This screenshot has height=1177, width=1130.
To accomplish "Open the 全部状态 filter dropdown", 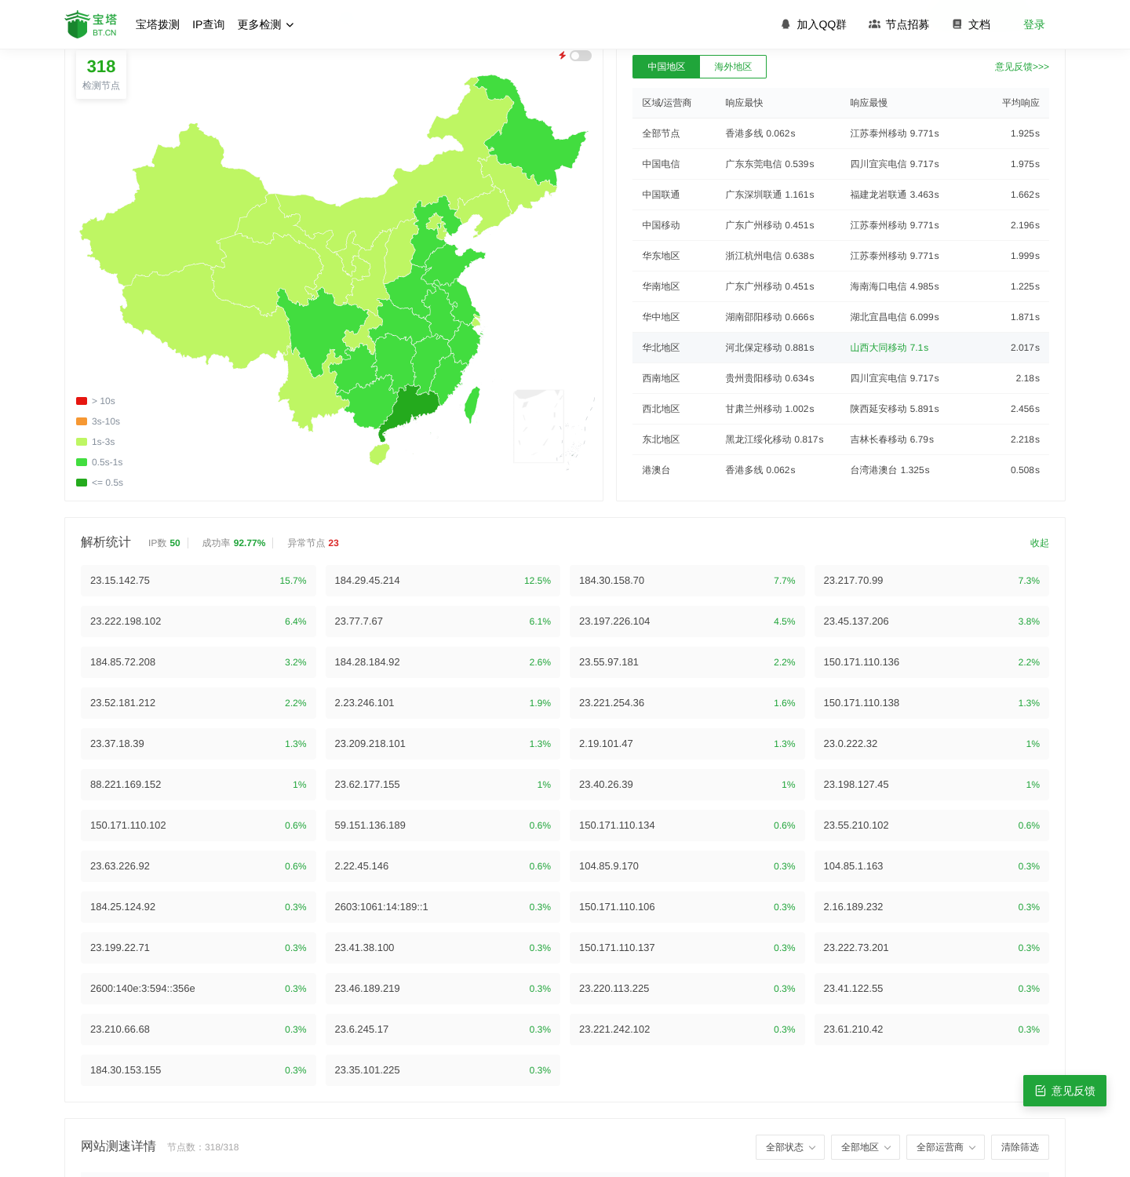I will tap(790, 1147).
